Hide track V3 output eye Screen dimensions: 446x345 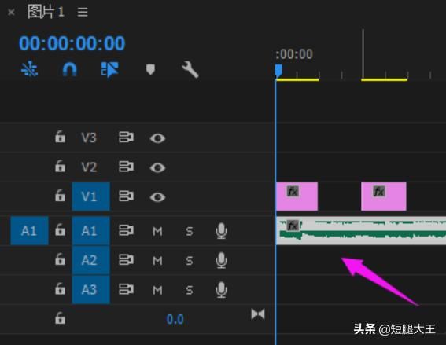(157, 138)
